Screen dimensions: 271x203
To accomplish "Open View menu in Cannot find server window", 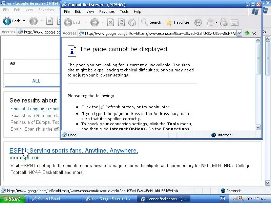I will click(x=90, y=12).
